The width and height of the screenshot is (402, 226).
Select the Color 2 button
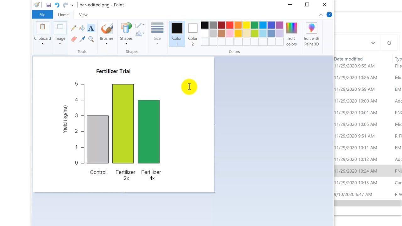click(193, 34)
